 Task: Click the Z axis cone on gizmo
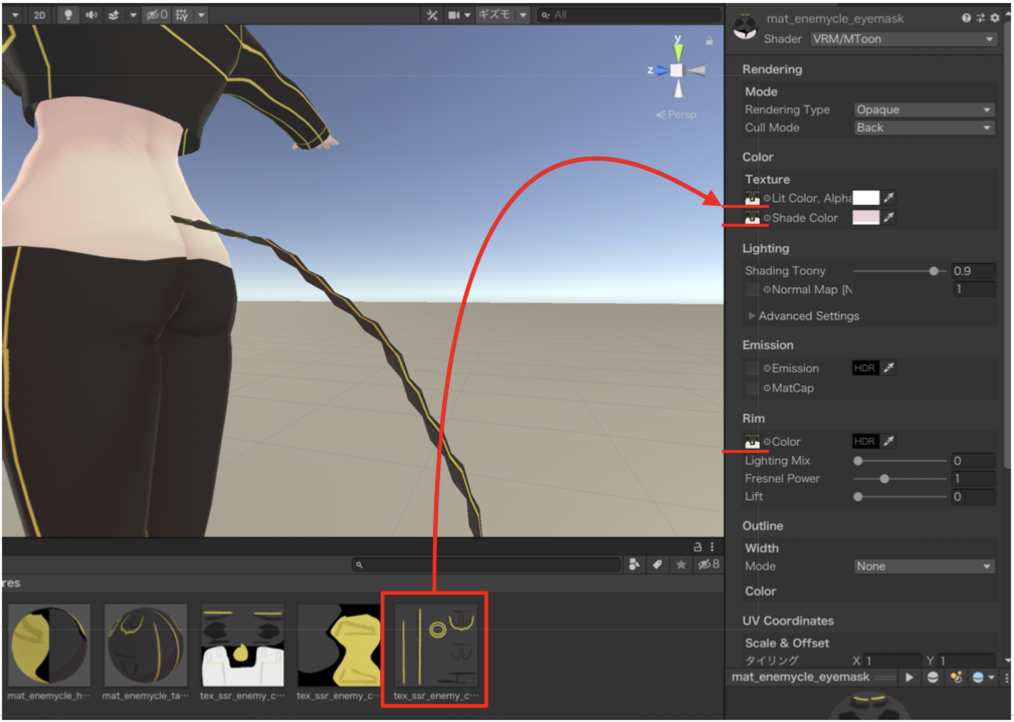[662, 71]
